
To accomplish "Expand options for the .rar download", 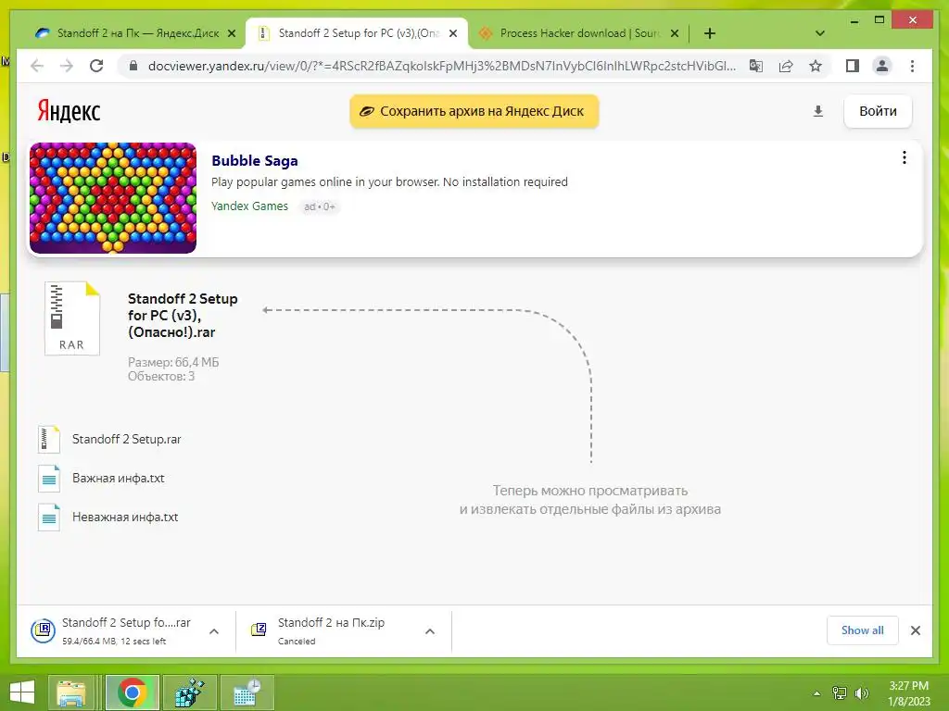I will point(214,631).
